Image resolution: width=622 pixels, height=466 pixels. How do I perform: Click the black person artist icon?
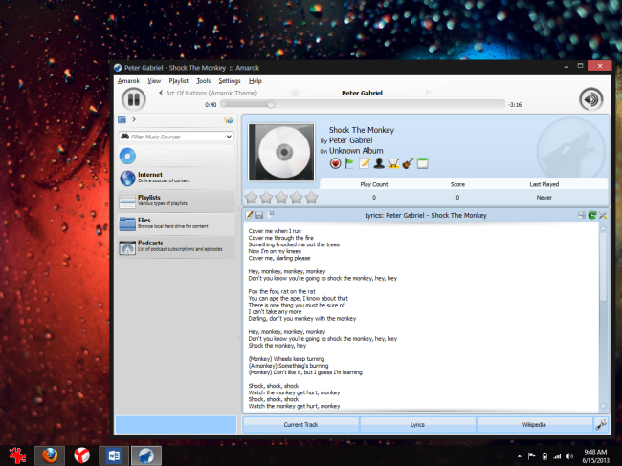[x=379, y=163]
